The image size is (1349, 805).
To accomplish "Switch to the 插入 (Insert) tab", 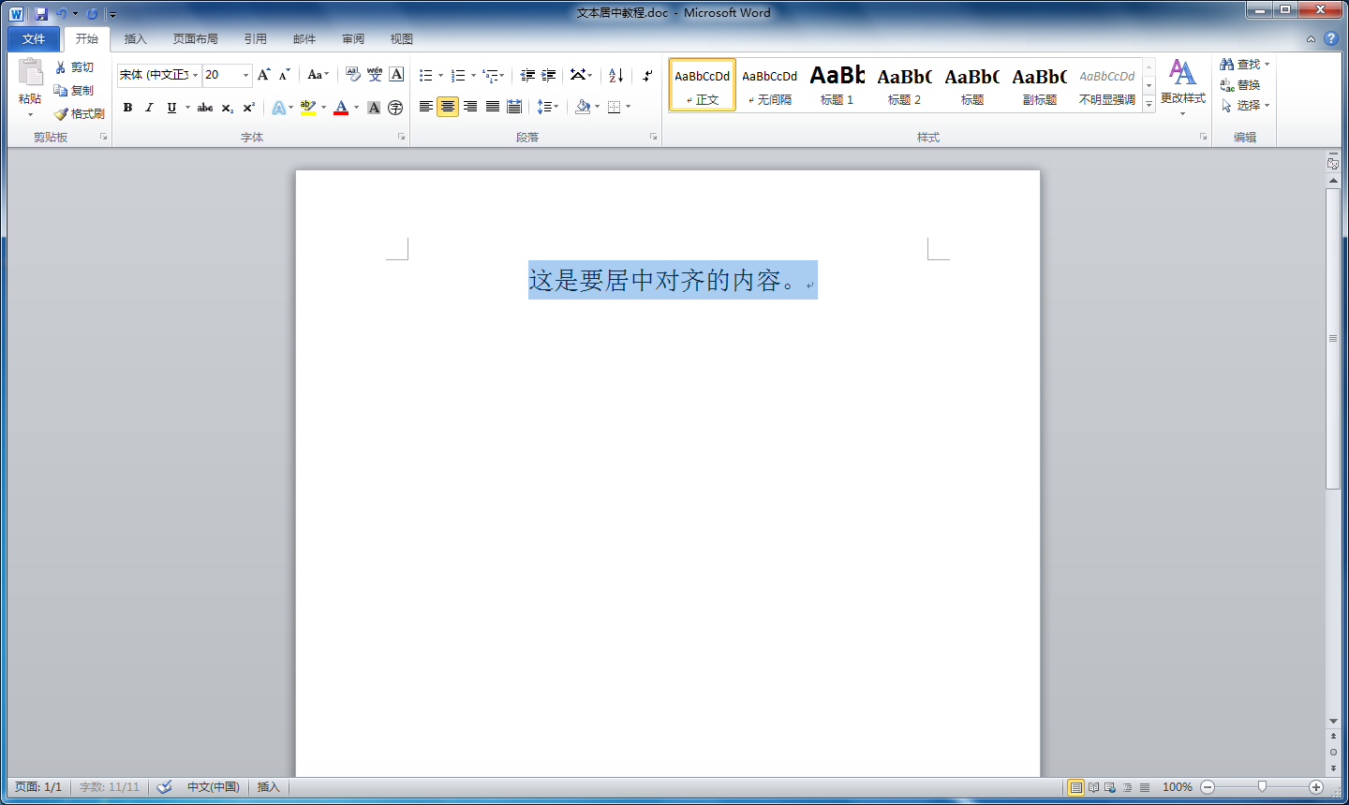I will click(x=136, y=39).
